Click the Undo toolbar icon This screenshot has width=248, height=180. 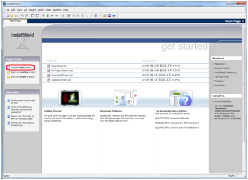22,16
